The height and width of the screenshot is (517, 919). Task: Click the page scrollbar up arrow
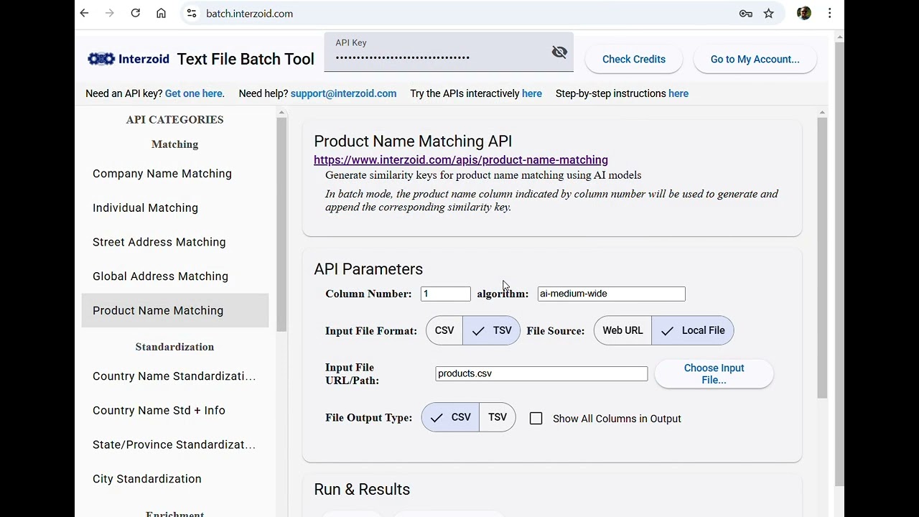click(x=839, y=37)
